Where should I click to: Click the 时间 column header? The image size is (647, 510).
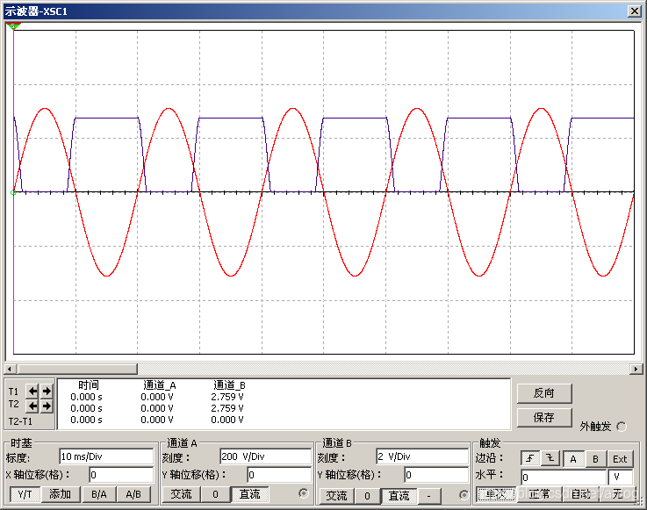(89, 385)
